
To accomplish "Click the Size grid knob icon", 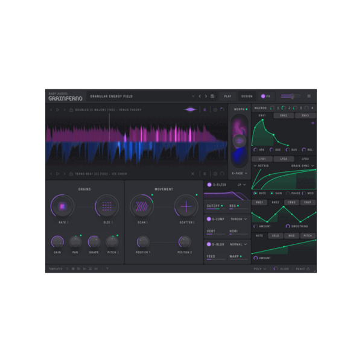I will (107, 206).
